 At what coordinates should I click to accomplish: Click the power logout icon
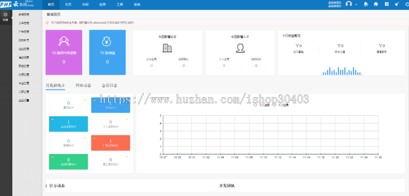coord(407,4)
